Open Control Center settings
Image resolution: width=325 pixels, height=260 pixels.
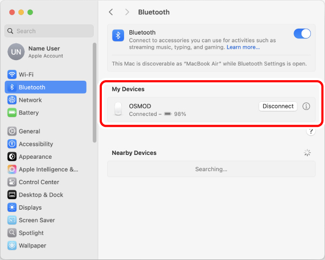[x=38, y=182]
